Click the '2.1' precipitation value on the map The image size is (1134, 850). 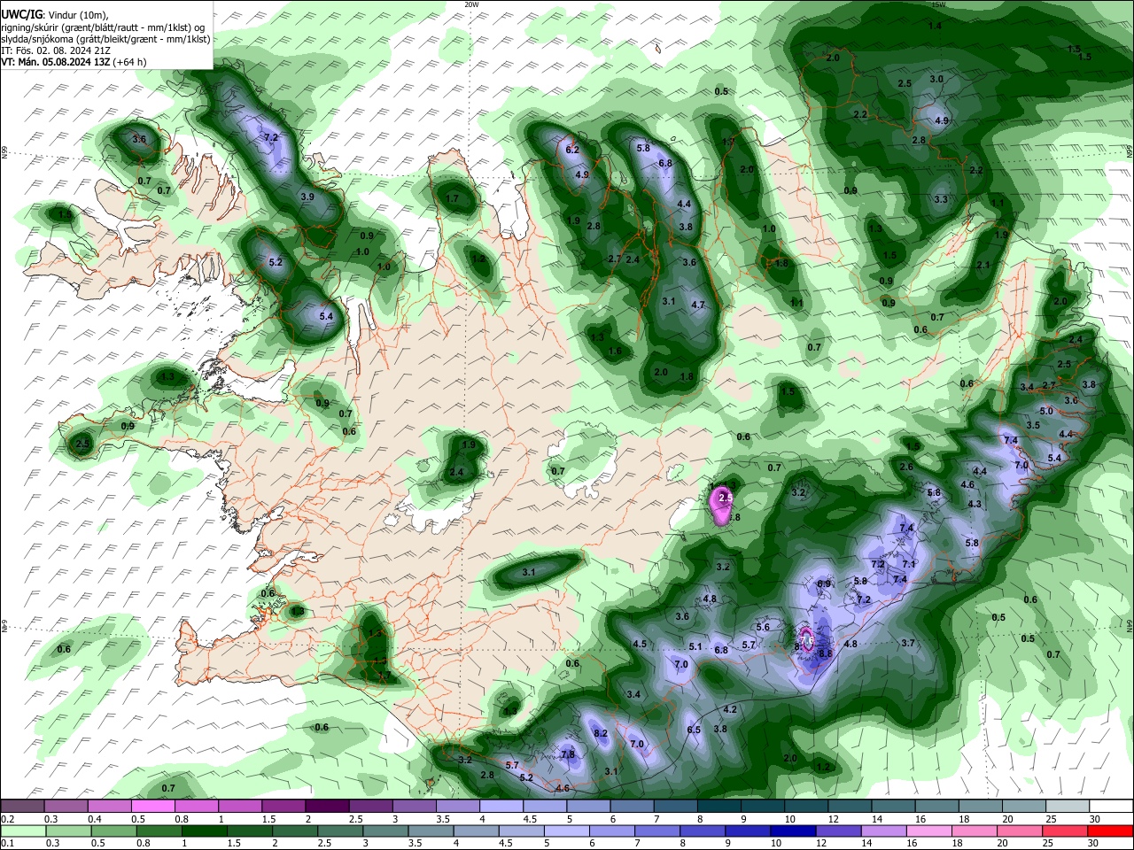(x=983, y=265)
